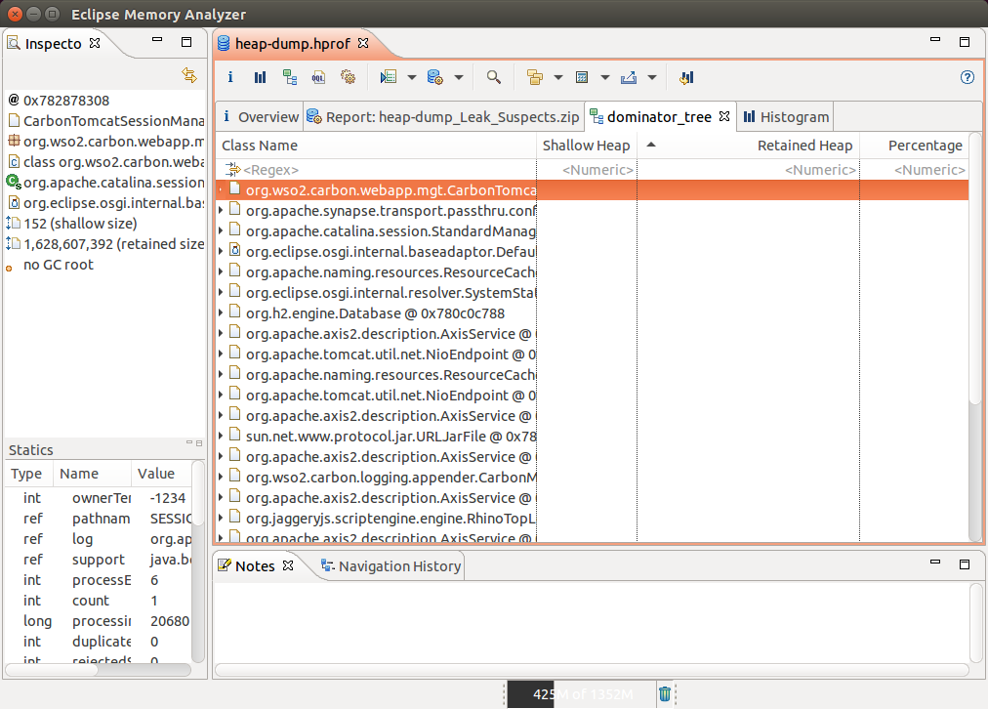Sort by the Retained Heap column header
This screenshot has width=988, height=709.
coord(804,146)
